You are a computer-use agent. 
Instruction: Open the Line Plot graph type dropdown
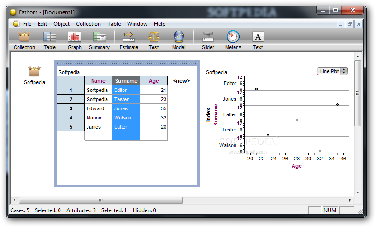tap(332, 71)
